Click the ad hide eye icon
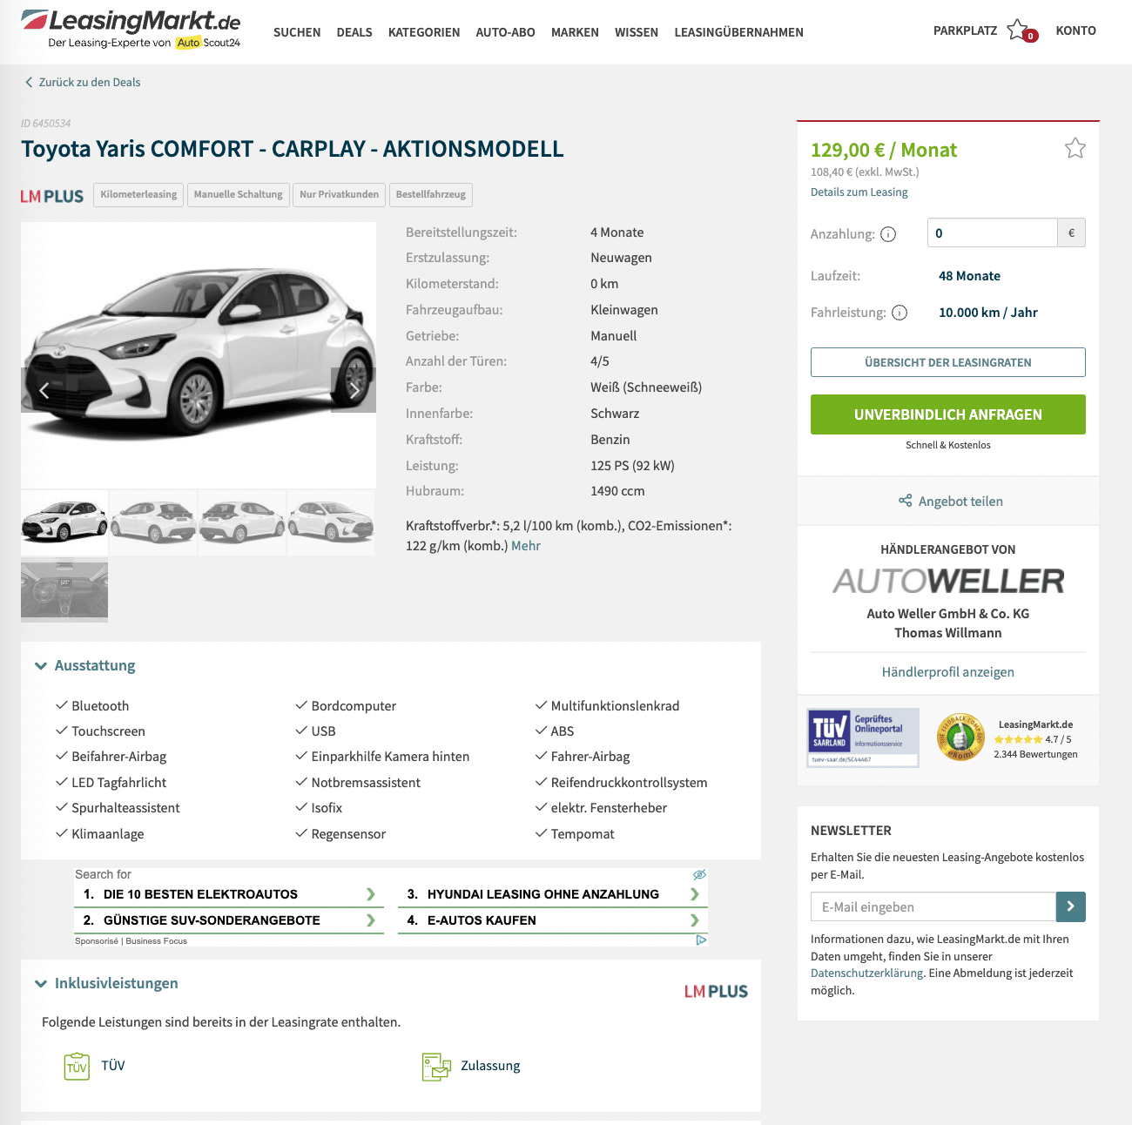1132x1125 pixels. coord(699,874)
